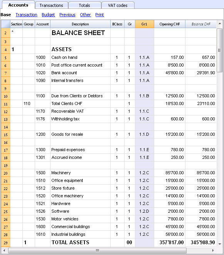Viewport: 224px width, 255px height.
Task: Click the vertical scrollbar down arrow
Action: tap(220, 244)
